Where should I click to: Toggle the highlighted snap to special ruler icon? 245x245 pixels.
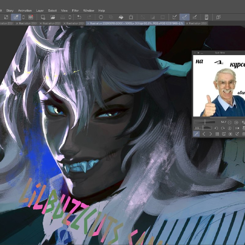point(185,17)
